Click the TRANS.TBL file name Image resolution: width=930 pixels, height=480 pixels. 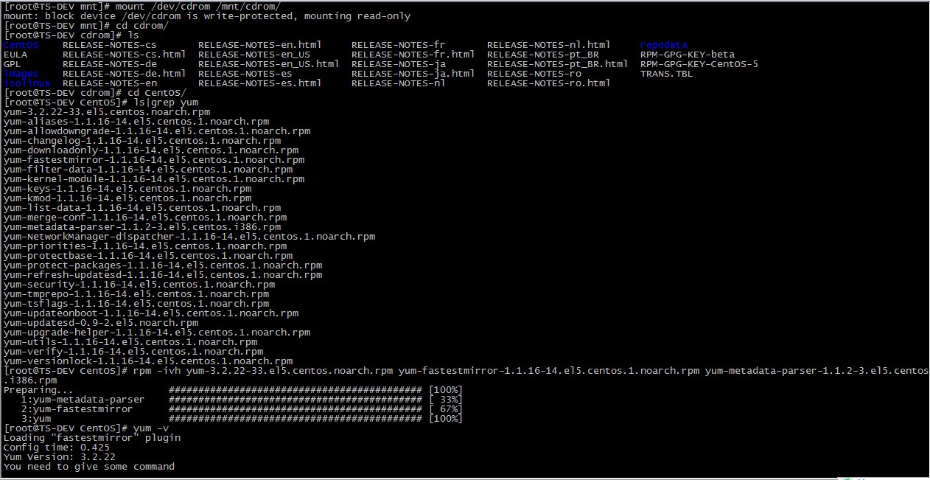click(666, 74)
